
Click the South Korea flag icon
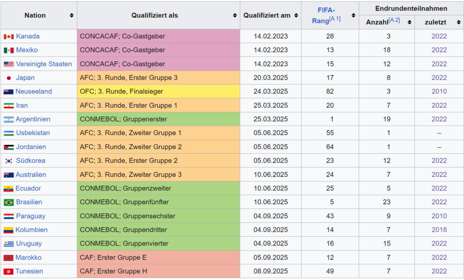click(8, 161)
